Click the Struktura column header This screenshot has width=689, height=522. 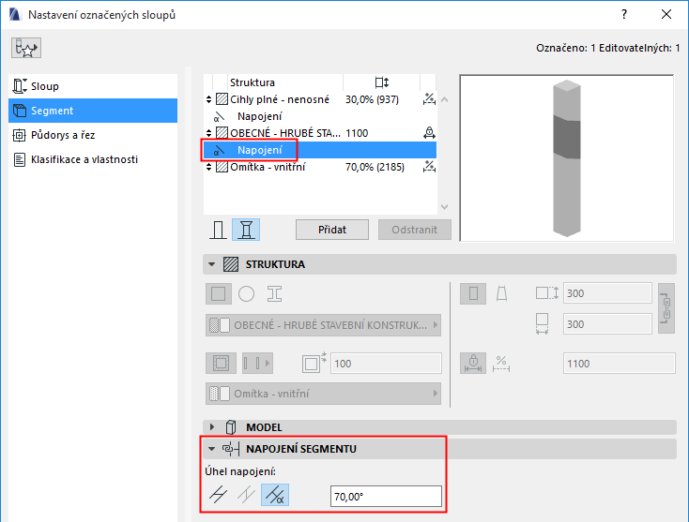click(x=253, y=82)
